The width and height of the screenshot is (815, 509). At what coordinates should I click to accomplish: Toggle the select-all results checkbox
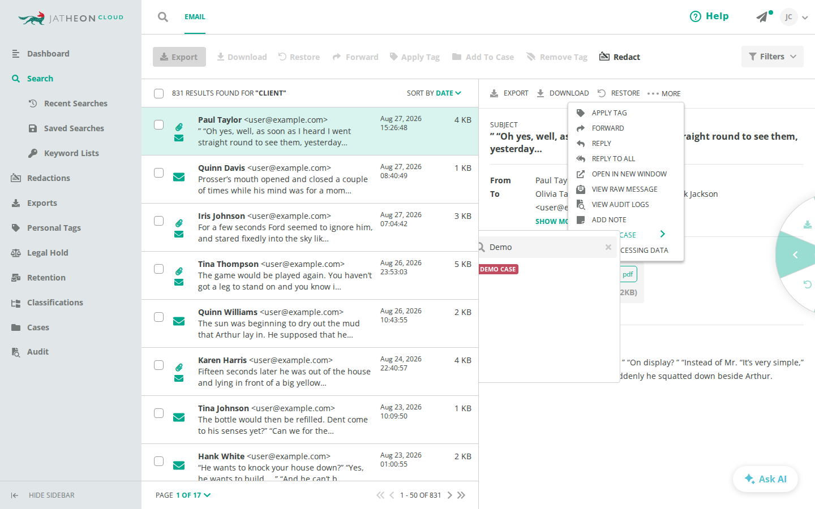tap(159, 93)
